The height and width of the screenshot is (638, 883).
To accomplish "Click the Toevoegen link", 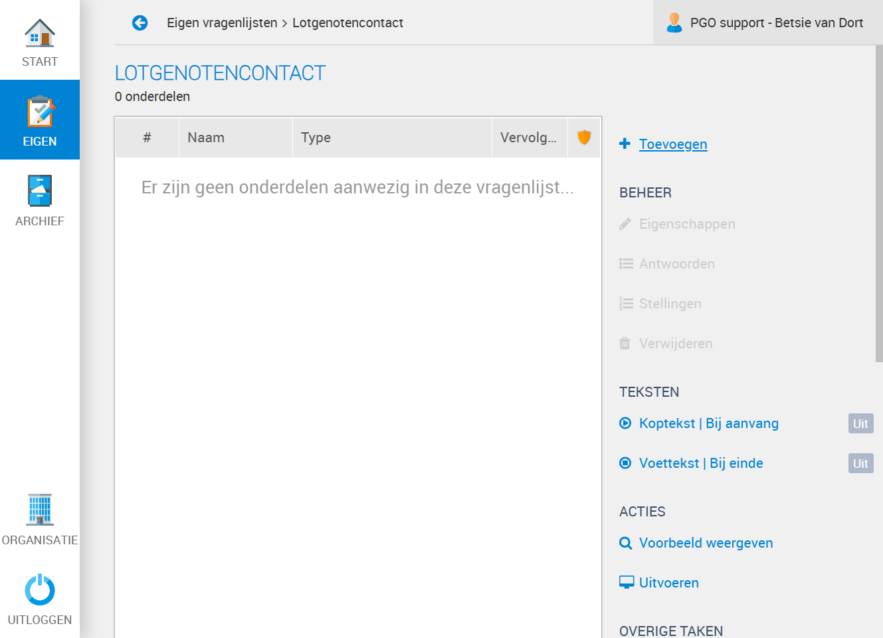I will tap(673, 144).
